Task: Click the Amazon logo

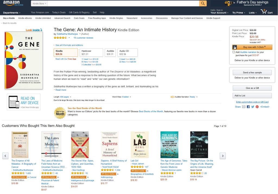Action: coord(11,3)
